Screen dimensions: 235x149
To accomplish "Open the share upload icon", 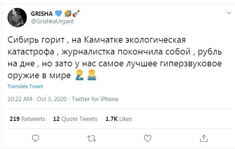I will tap(204, 138).
